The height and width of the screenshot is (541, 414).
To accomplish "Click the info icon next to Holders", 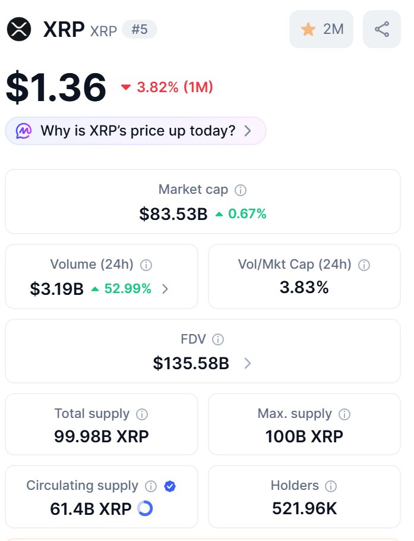I will (331, 487).
